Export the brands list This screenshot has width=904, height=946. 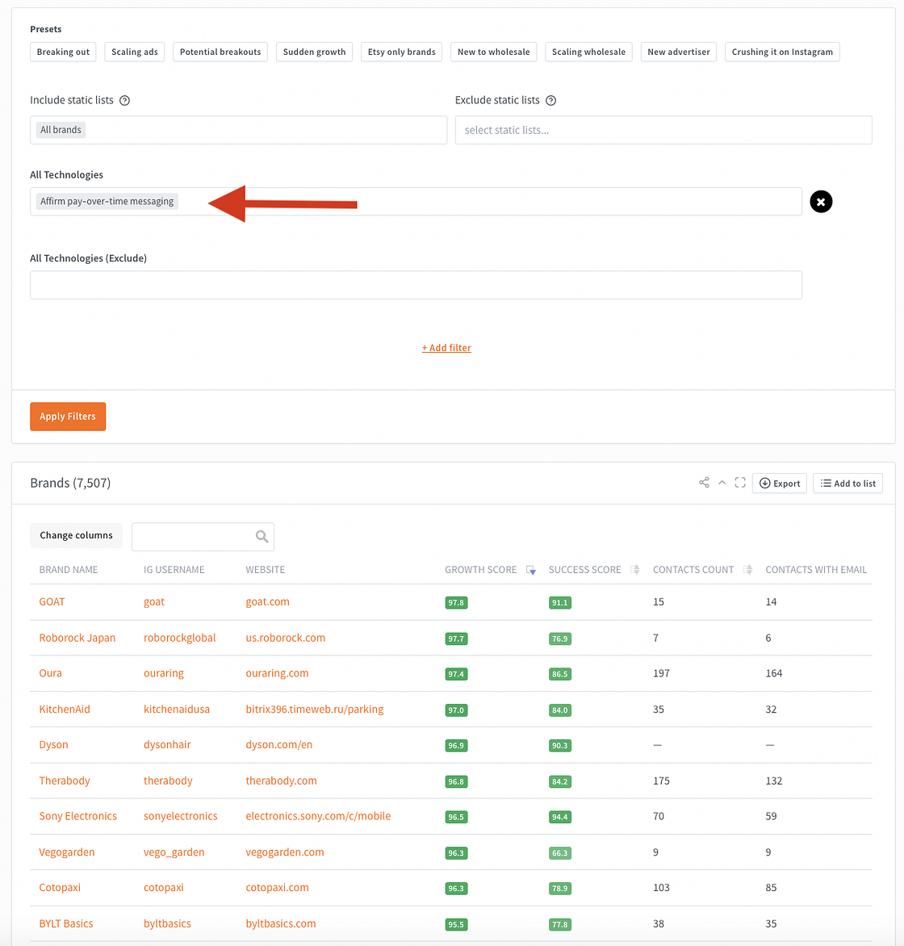point(779,483)
